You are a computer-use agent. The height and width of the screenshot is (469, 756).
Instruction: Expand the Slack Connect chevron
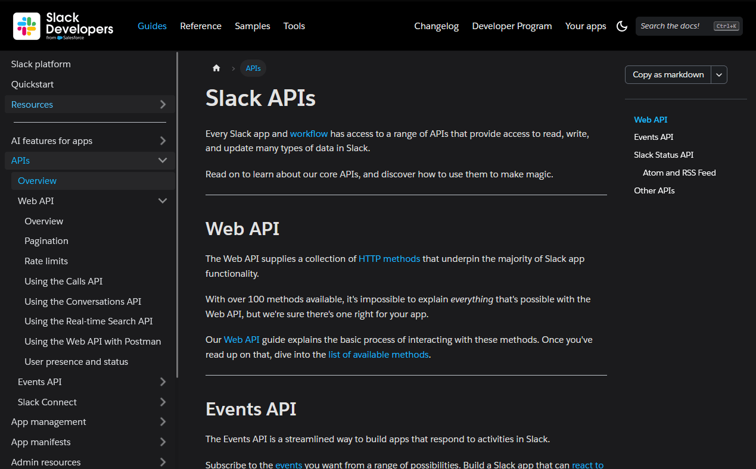(163, 402)
